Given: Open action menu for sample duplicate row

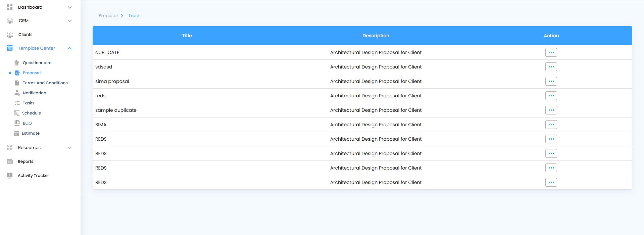Looking at the screenshot, I should coord(551,110).
